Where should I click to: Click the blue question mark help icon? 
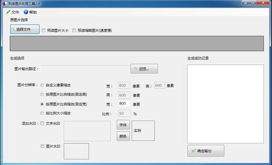point(26,12)
